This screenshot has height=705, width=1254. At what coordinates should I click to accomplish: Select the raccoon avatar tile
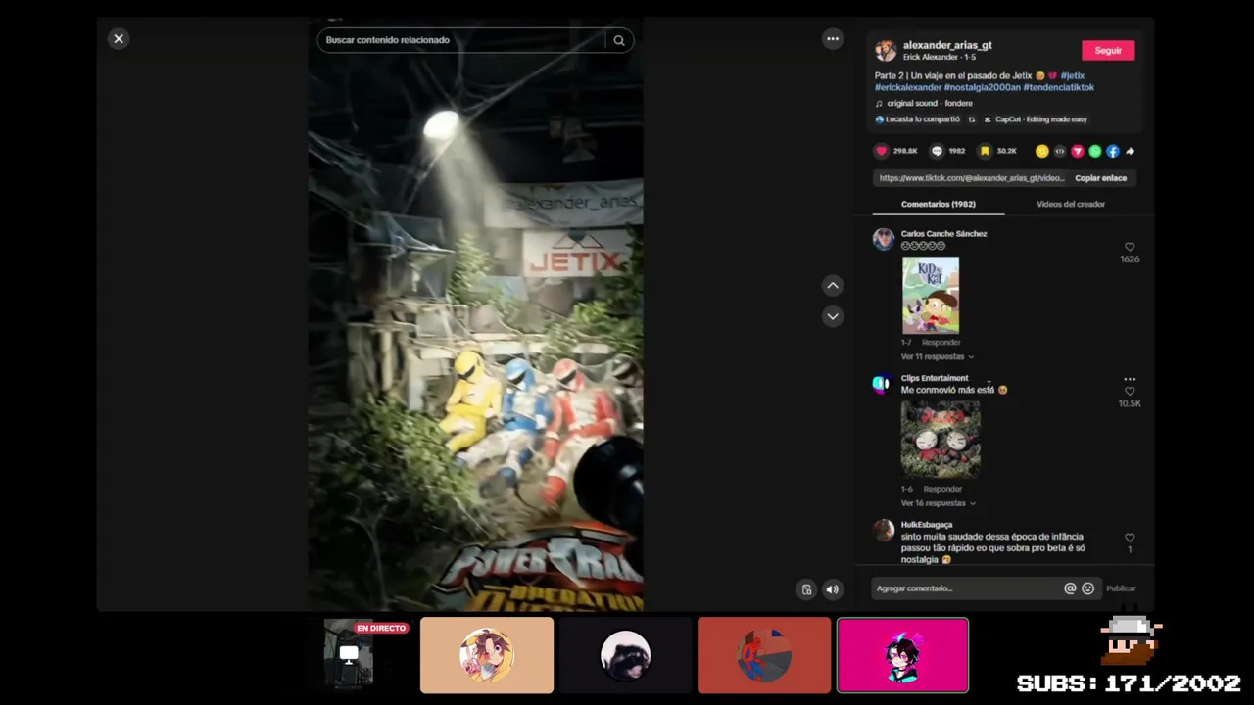625,655
